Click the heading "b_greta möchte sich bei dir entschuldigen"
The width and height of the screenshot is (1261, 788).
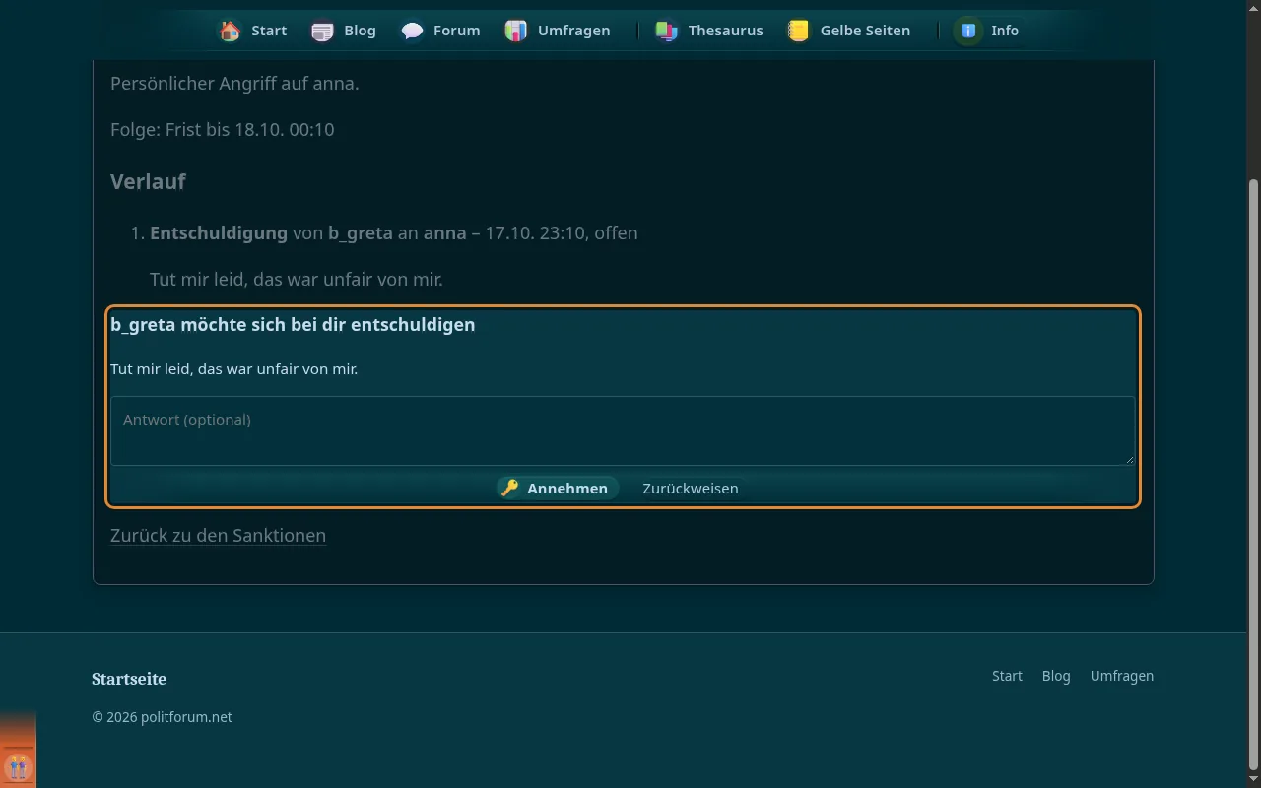tap(293, 324)
